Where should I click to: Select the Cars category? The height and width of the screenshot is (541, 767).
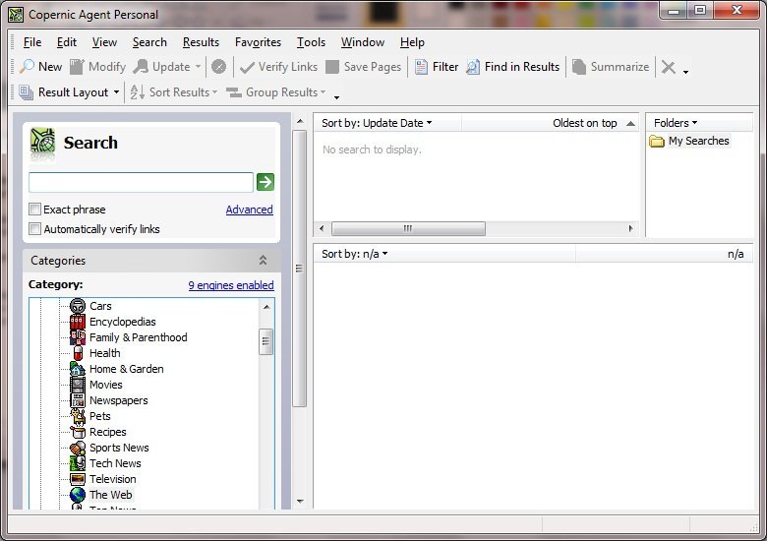tap(100, 306)
